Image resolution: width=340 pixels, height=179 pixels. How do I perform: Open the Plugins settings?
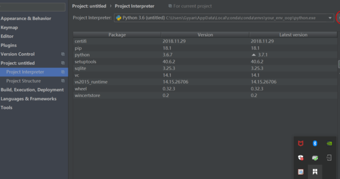8,45
